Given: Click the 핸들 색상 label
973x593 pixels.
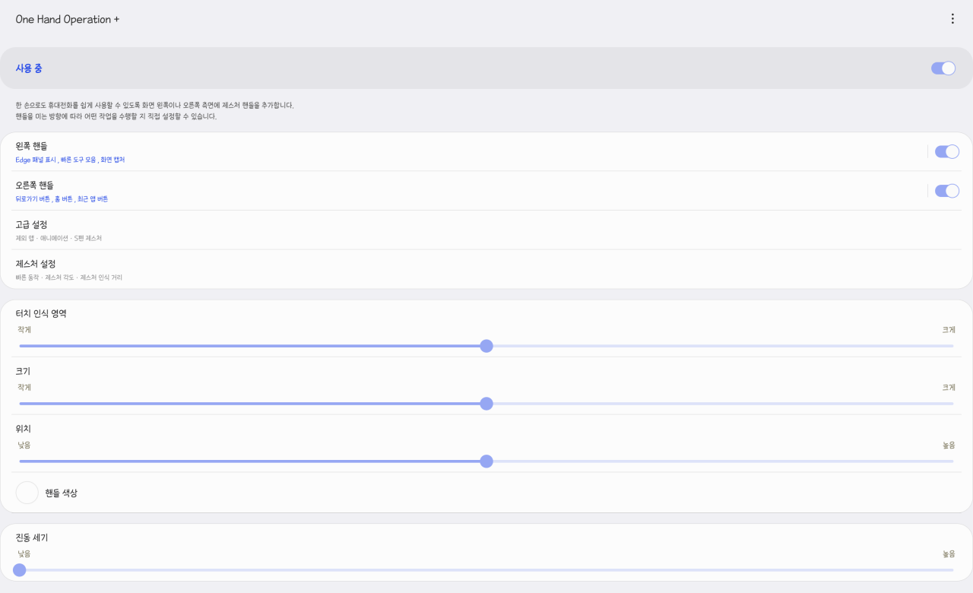Looking at the screenshot, I should point(61,493).
